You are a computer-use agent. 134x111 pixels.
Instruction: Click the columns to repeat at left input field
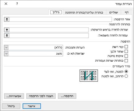[49, 35]
